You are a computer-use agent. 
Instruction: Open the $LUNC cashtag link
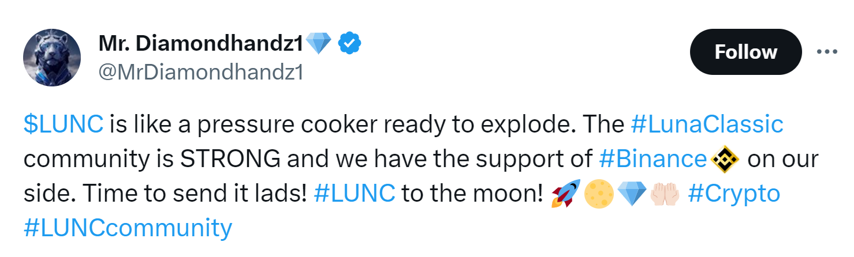[64, 124]
